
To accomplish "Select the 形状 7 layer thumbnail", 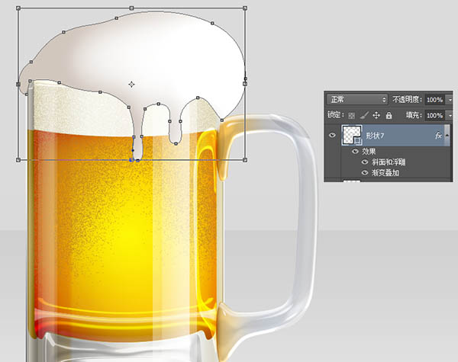I will [352, 135].
